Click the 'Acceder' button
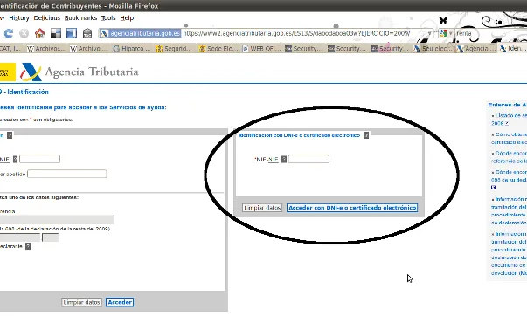Screen dimensions: 527x316 coord(120,302)
